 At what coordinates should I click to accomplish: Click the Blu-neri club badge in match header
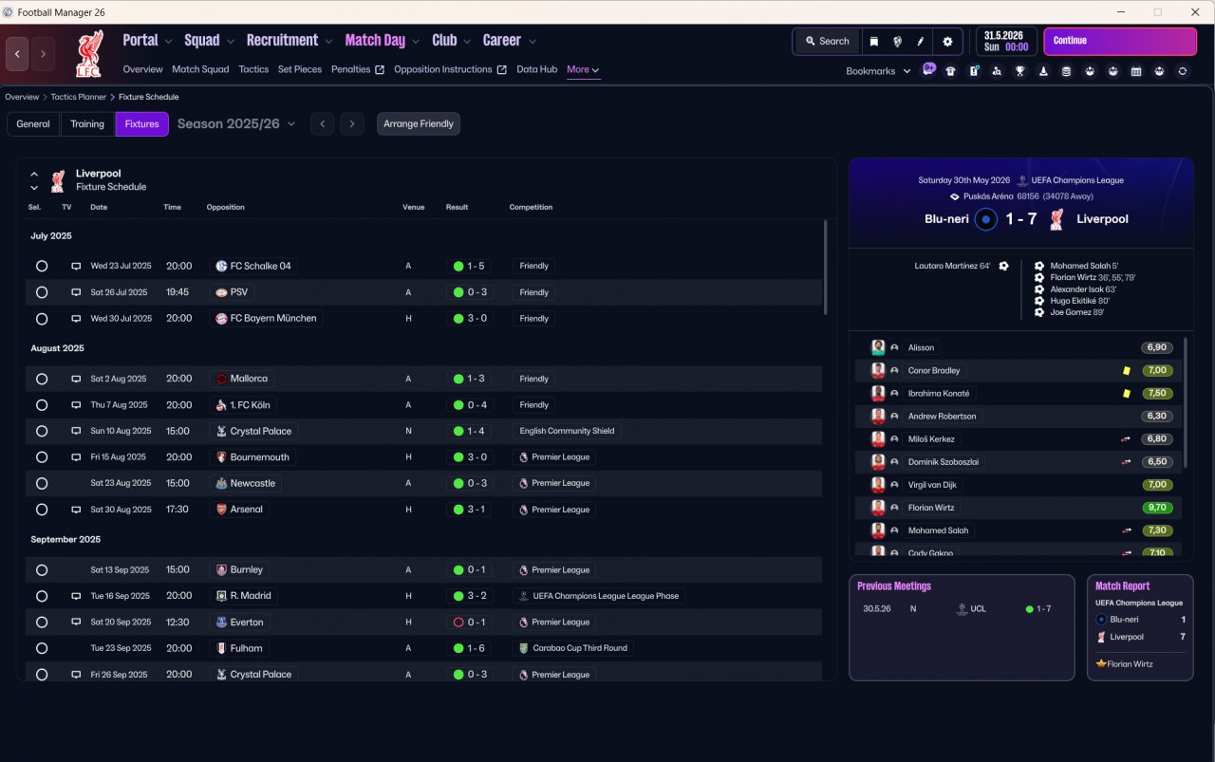[986, 219]
